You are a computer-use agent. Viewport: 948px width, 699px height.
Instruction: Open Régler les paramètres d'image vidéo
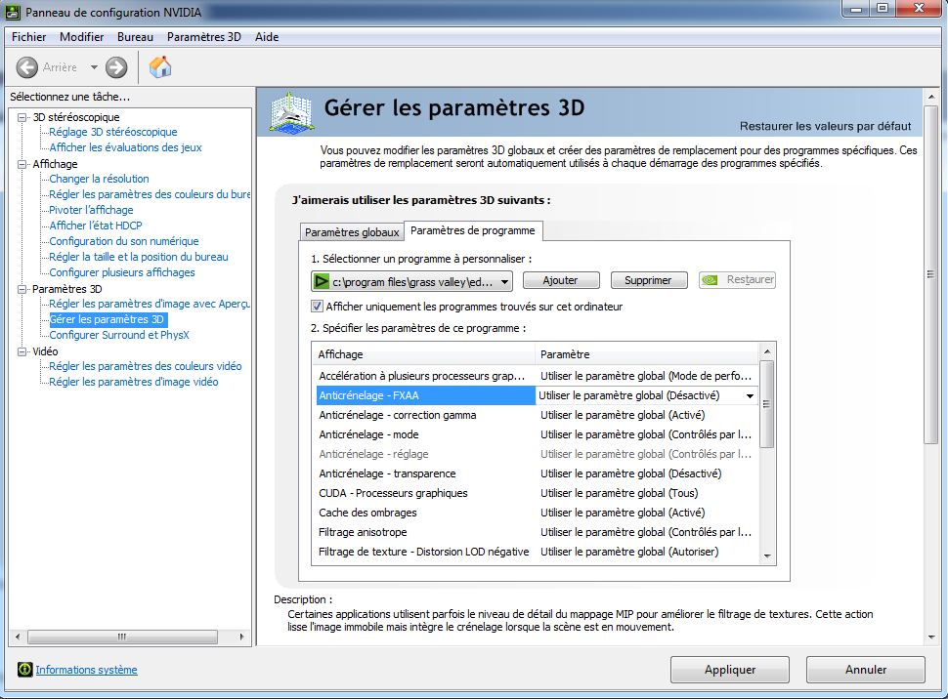coord(134,382)
